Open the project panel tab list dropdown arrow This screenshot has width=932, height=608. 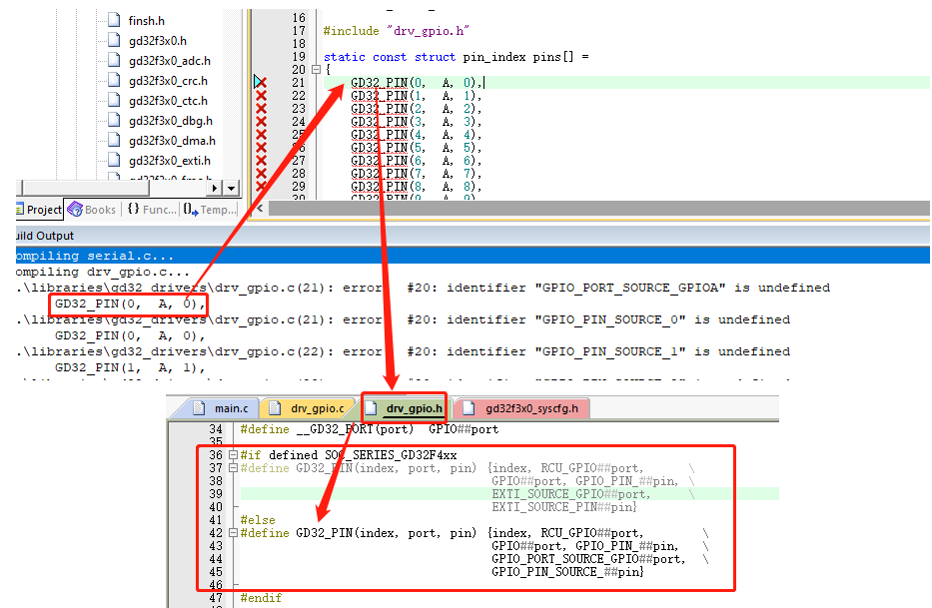coord(231,189)
